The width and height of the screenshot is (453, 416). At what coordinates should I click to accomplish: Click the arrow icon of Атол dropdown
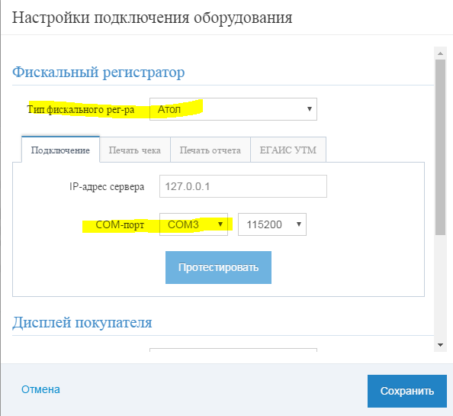[x=310, y=109]
